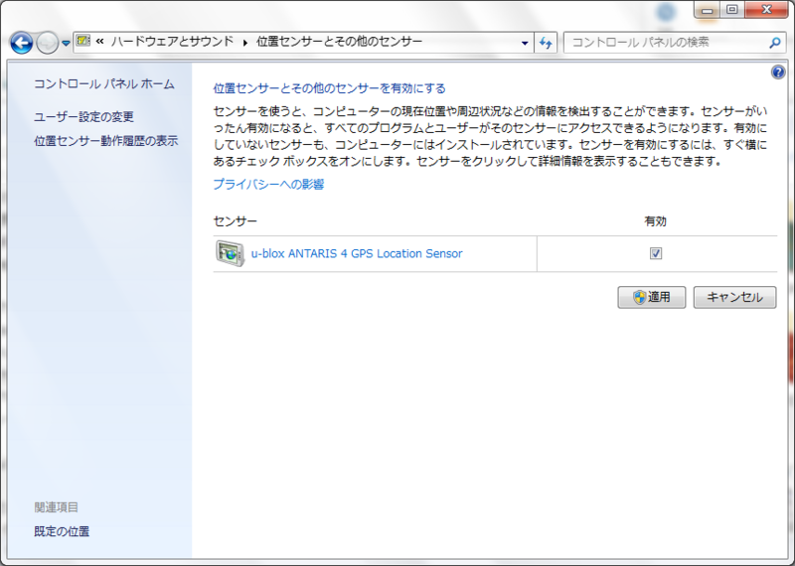Click the search magnifier icon

[775, 43]
